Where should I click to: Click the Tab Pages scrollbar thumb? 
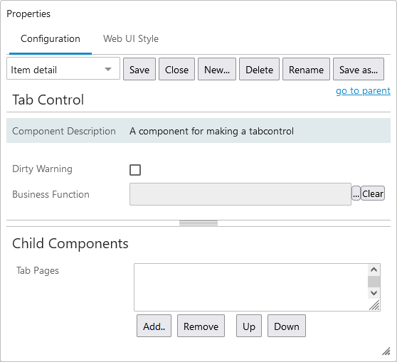[x=374, y=282]
